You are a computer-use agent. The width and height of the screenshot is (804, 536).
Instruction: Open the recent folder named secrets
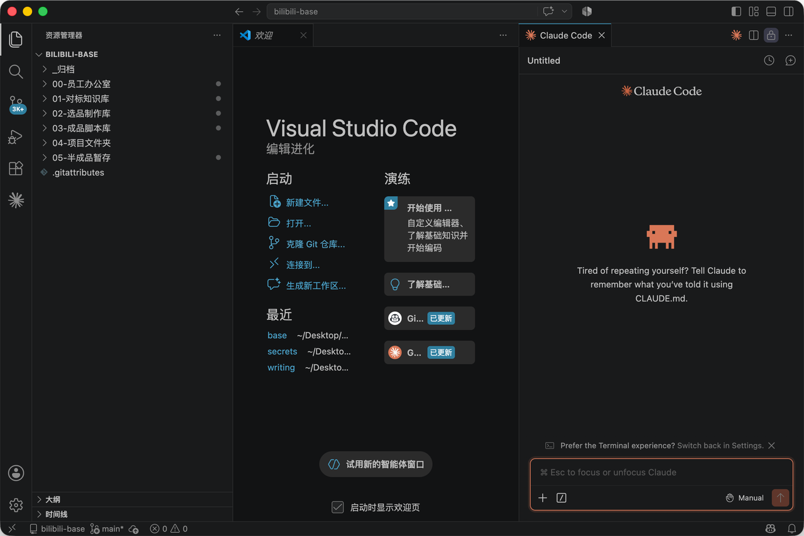pos(282,351)
